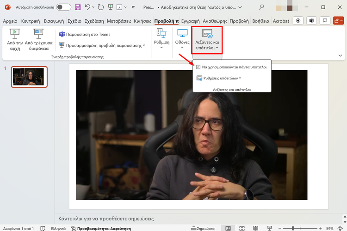Click the Teams present icon button
The image size is (347, 231).
click(311, 21)
